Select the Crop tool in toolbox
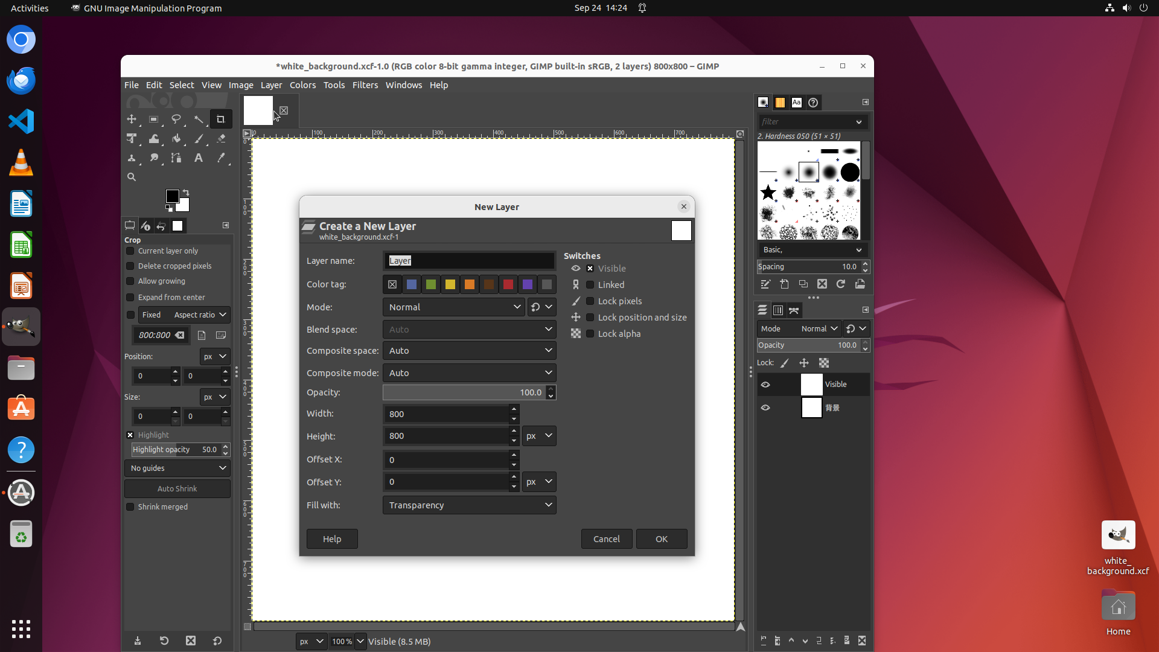 coord(220,119)
